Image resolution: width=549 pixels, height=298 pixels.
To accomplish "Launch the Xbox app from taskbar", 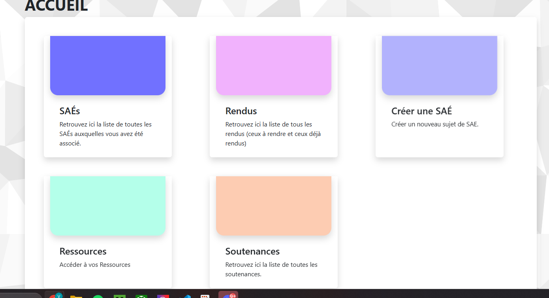I will coord(141,296).
